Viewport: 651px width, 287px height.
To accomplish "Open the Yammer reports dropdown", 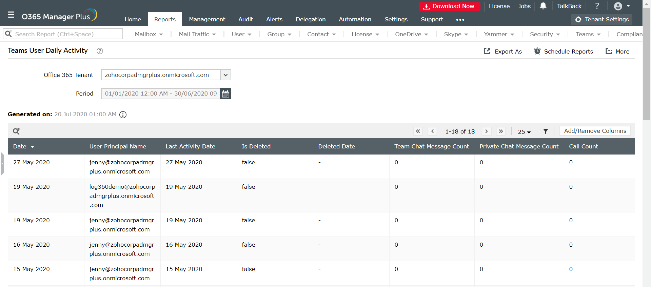I will [499, 34].
